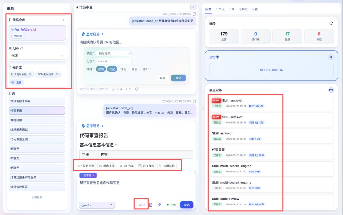Enable the 兼容 focus chip
Viewport: 343px width, 215px height.
(x=134, y=69)
